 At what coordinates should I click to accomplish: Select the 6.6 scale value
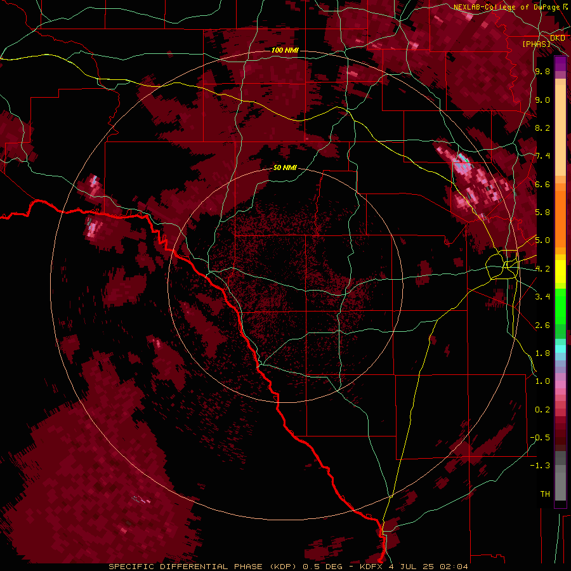(x=542, y=184)
